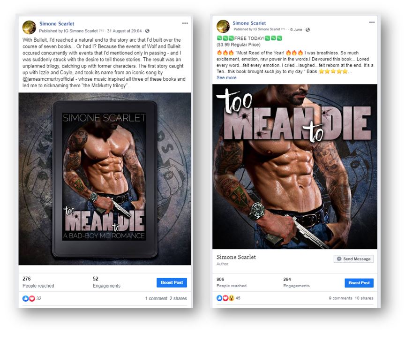
Task: Click the heart reaction icon on right post
Action: (225, 298)
